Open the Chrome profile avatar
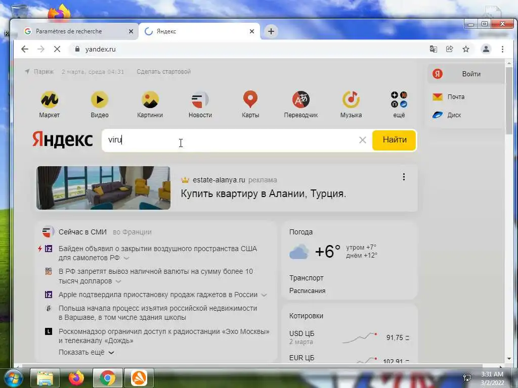The width and height of the screenshot is (518, 388). [486, 49]
